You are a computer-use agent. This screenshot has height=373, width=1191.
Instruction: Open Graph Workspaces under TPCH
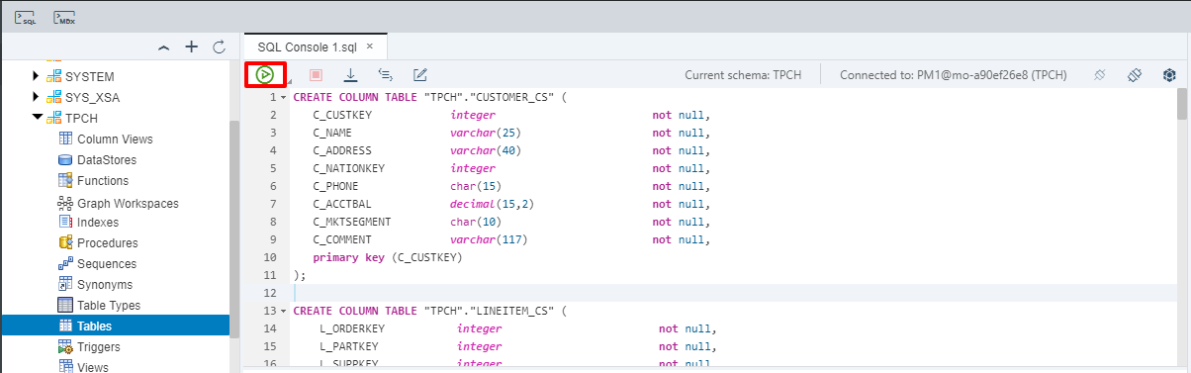pyautogui.click(x=128, y=203)
